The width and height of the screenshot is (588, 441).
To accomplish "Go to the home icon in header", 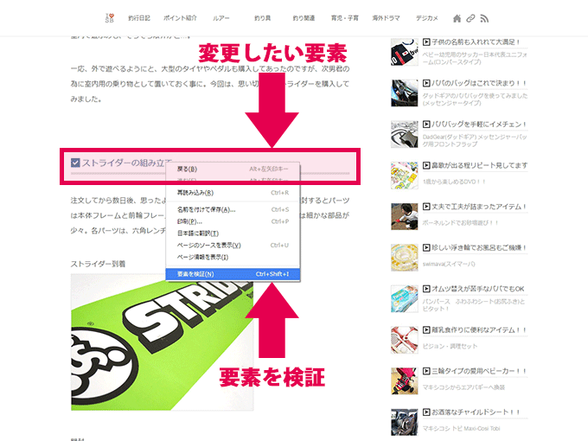I will (457, 18).
